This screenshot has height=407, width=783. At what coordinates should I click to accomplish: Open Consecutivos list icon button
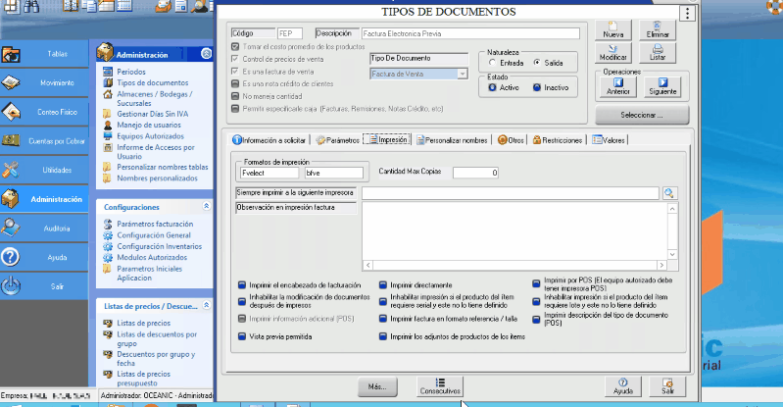click(439, 385)
